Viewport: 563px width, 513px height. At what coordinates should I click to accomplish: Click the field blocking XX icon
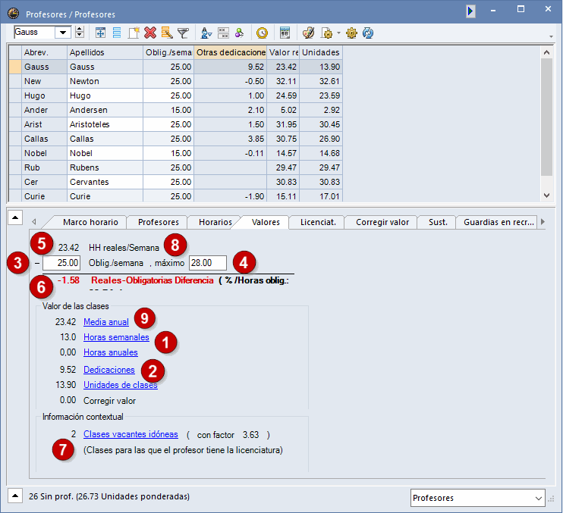coord(223,33)
